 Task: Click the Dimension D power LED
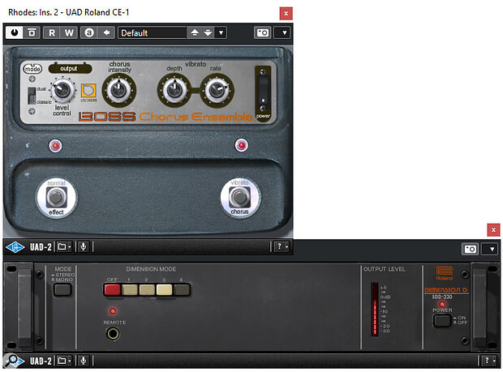point(442,304)
